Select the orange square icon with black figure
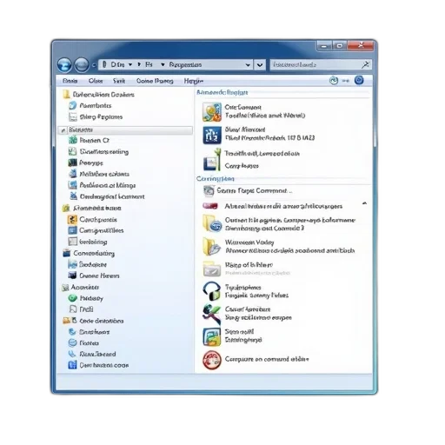This screenshot has width=445, height=445. [x=72, y=219]
